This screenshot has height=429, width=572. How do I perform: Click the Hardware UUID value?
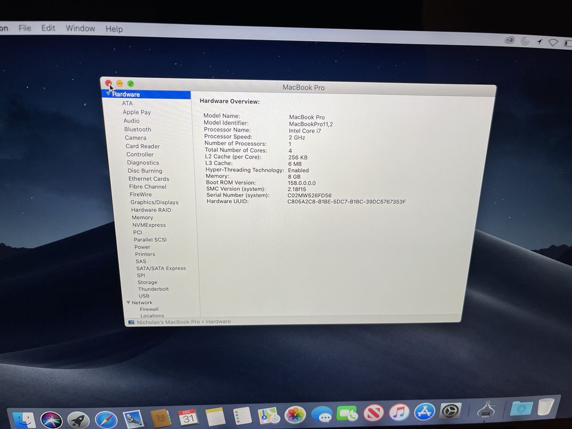pyautogui.click(x=346, y=202)
